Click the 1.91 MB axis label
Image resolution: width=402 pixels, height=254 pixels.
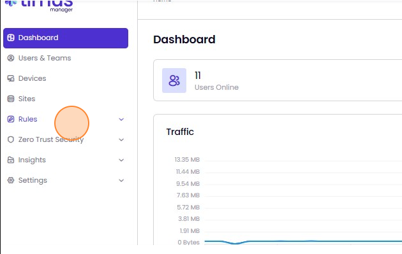click(190, 230)
